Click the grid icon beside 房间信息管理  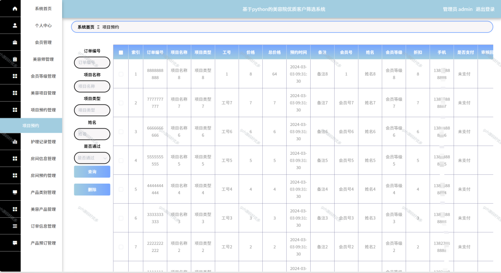coord(15,159)
